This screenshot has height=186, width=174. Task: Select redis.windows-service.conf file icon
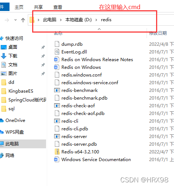point(57,82)
